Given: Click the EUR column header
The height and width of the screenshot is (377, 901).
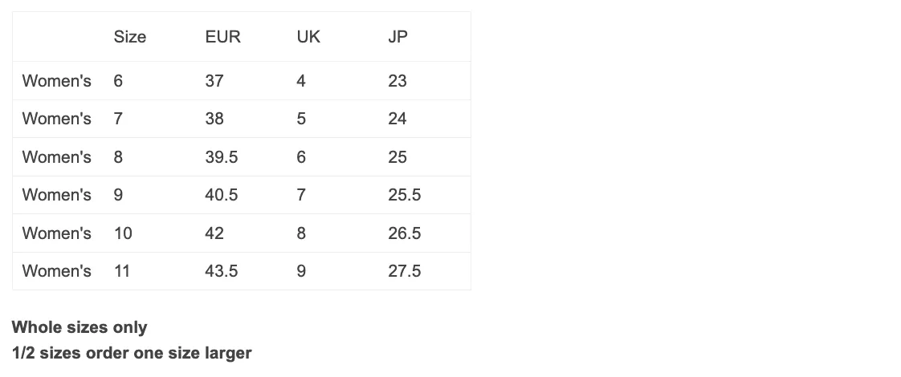Looking at the screenshot, I should point(223,37).
